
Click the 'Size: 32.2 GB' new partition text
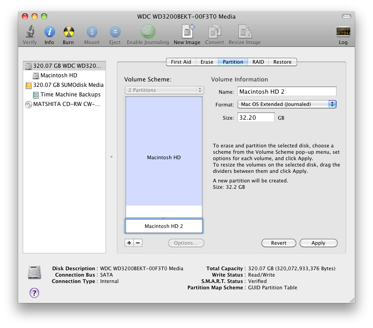click(x=229, y=187)
